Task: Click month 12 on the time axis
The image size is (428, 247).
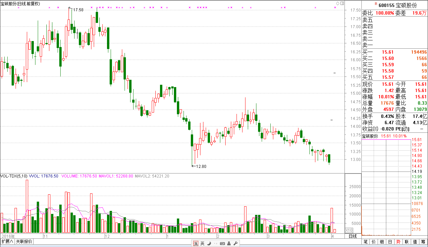Action: (x=107, y=236)
